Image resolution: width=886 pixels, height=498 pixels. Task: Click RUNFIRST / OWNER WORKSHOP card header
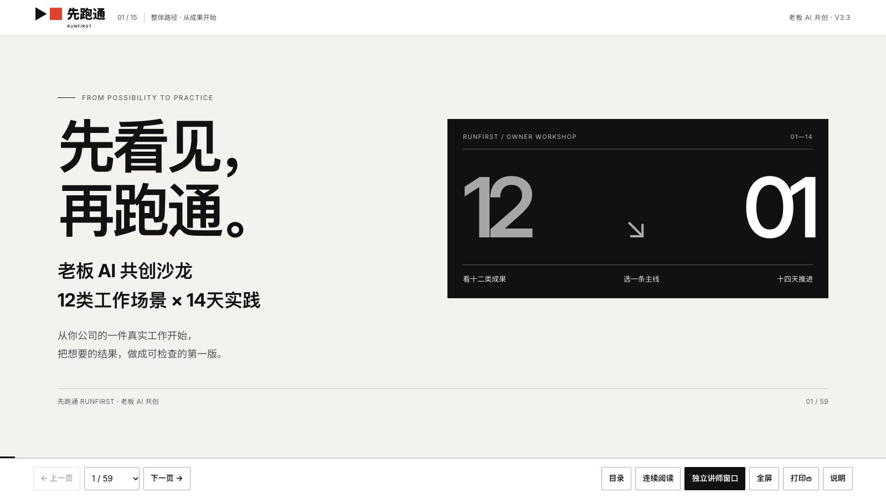click(519, 137)
